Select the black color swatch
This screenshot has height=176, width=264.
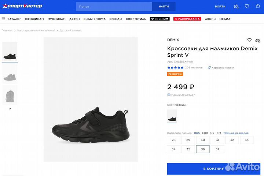tap(172, 116)
